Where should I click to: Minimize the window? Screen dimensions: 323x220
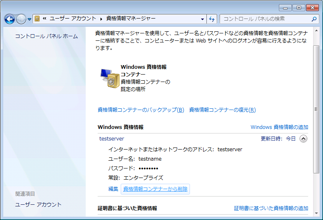click(285, 8)
